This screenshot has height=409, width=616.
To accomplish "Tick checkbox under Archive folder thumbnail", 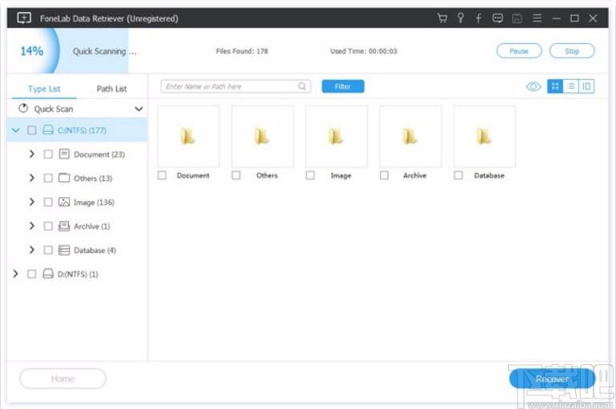I will (x=384, y=175).
